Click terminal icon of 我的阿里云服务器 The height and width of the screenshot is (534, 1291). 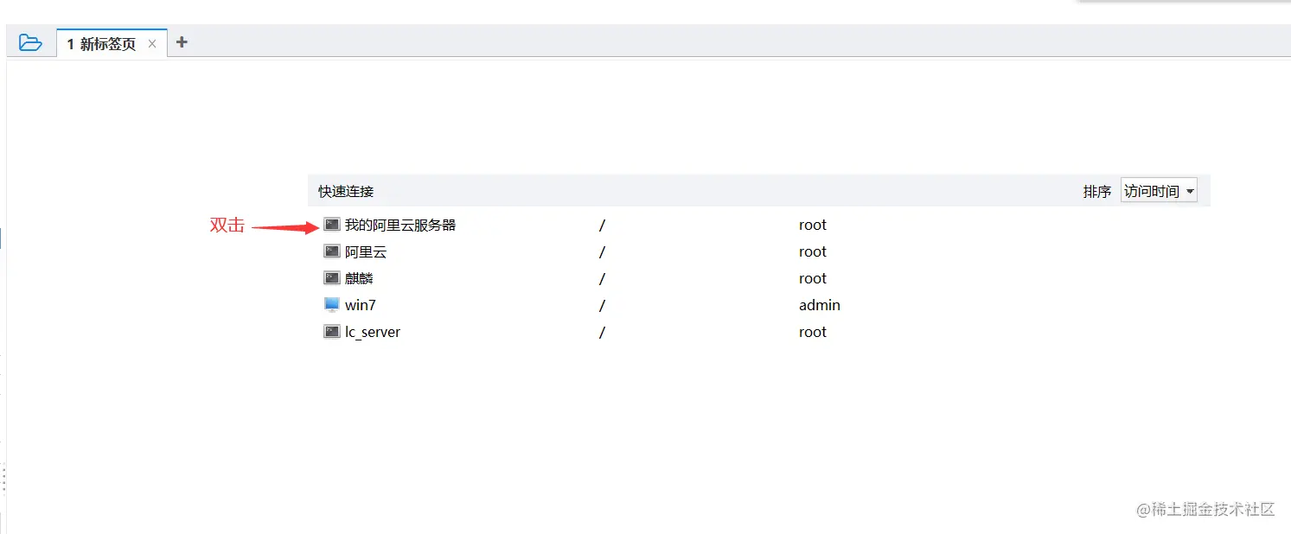coord(332,225)
